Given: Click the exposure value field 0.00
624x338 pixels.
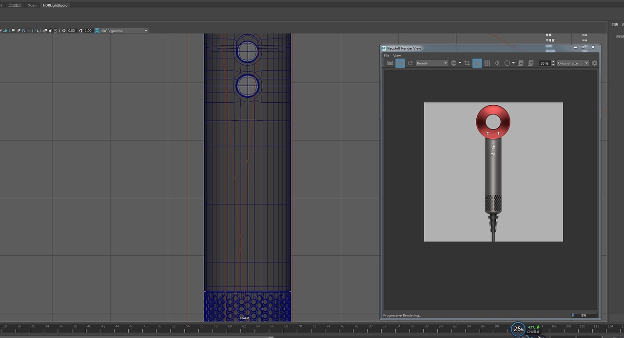Looking at the screenshot, I should point(72,31).
